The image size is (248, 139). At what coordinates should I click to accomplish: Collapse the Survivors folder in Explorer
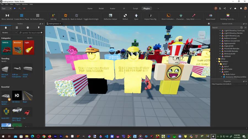point(217,62)
